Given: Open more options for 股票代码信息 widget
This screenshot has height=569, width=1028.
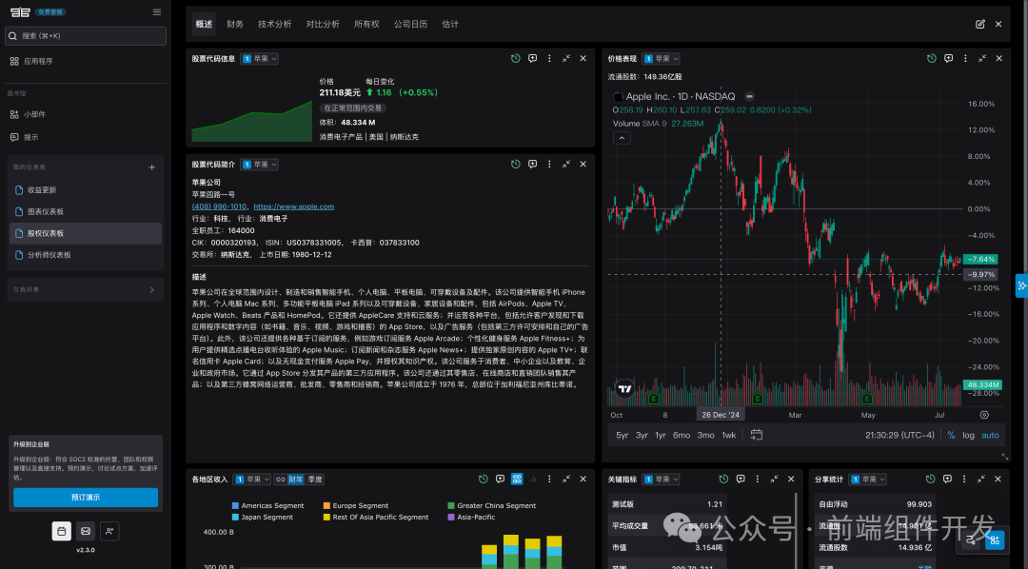Looking at the screenshot, I should click(x=549, y=58).
